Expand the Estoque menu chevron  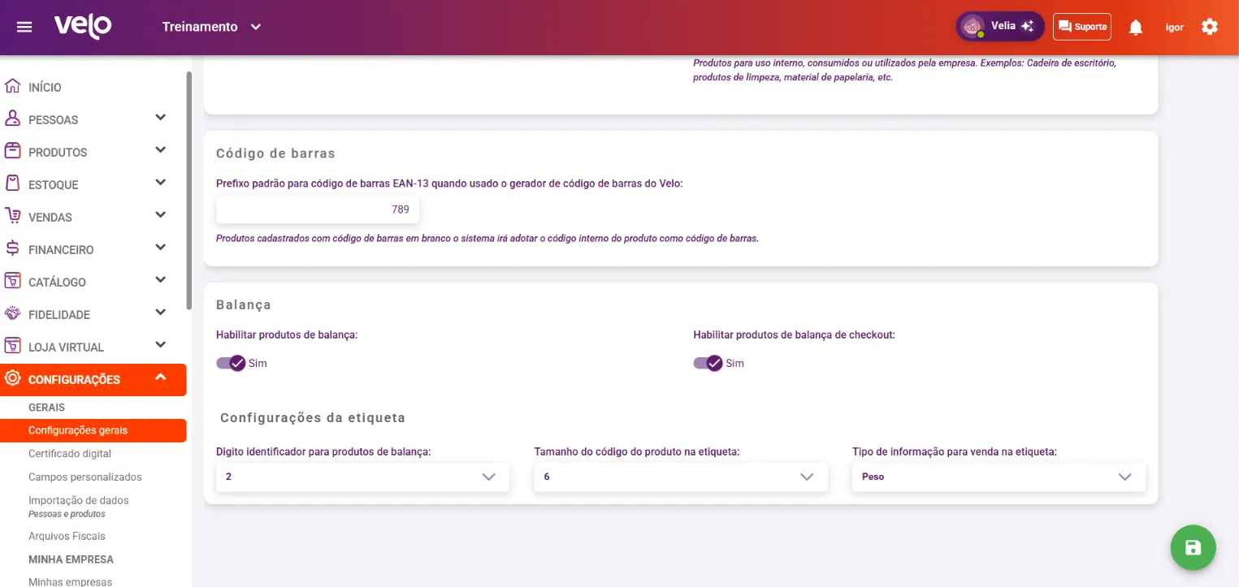[x=161, y=183]
